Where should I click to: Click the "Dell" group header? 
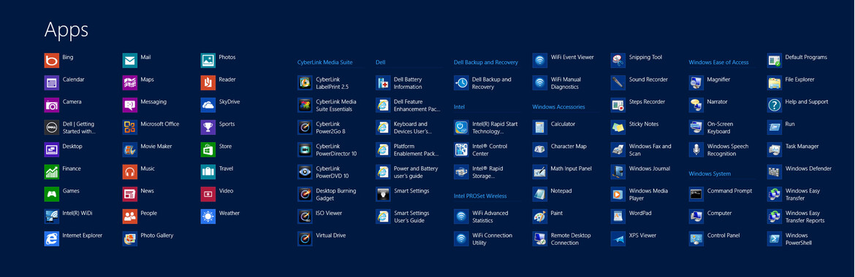point(381,63)
